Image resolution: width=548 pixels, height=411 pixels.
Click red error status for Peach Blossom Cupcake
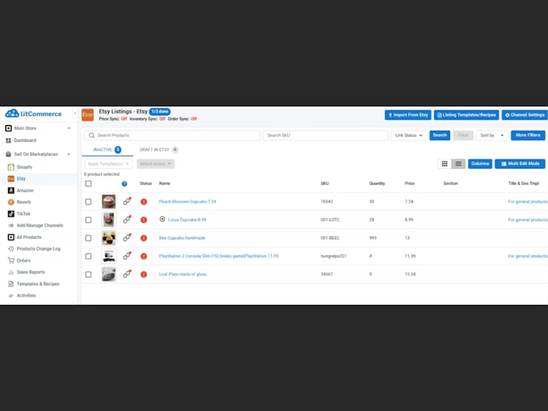(144, 201)
